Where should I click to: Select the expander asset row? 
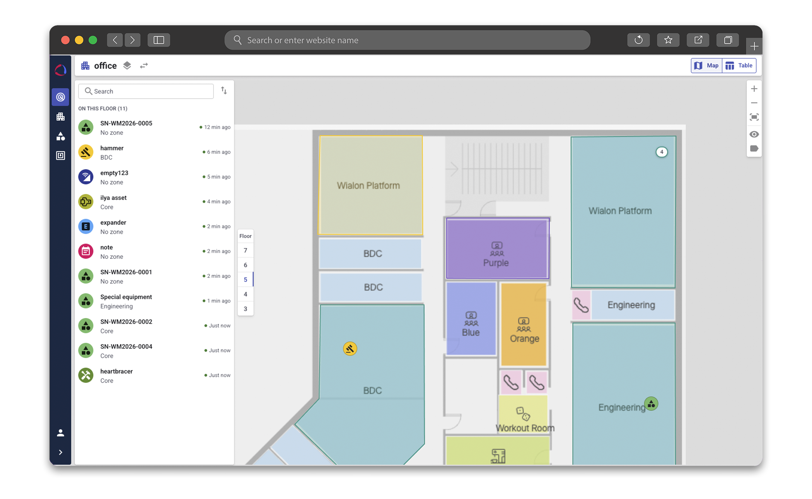pyautogui.click(x=154, y=227)
